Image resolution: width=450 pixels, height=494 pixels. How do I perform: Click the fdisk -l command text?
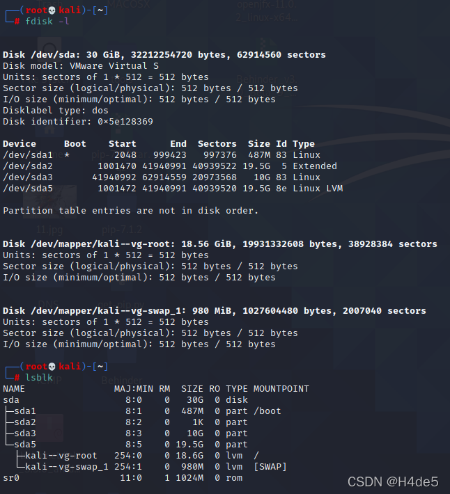[x=47, y=22]
